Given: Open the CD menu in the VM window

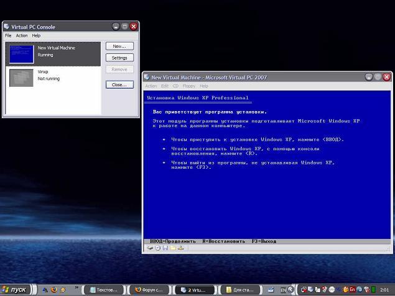Looking at the screenshot, I should tap(175, 86).
